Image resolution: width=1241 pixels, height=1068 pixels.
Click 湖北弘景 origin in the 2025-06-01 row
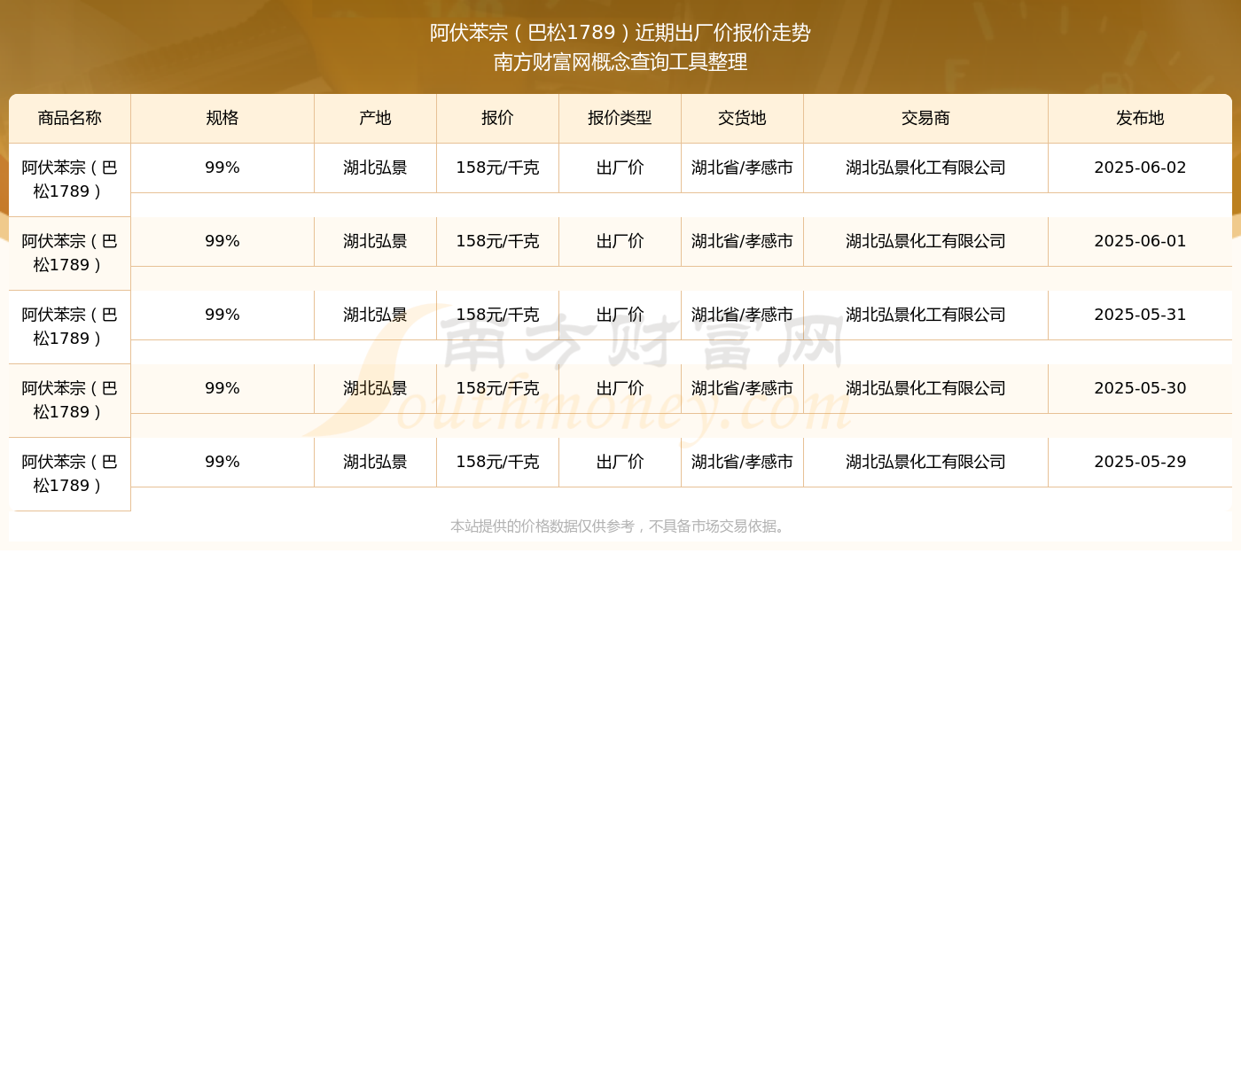tap(375, 241)
